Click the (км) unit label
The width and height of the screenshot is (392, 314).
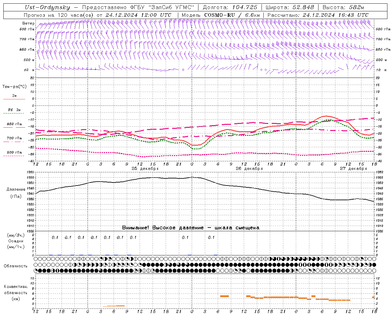click(x=16, y=299)
